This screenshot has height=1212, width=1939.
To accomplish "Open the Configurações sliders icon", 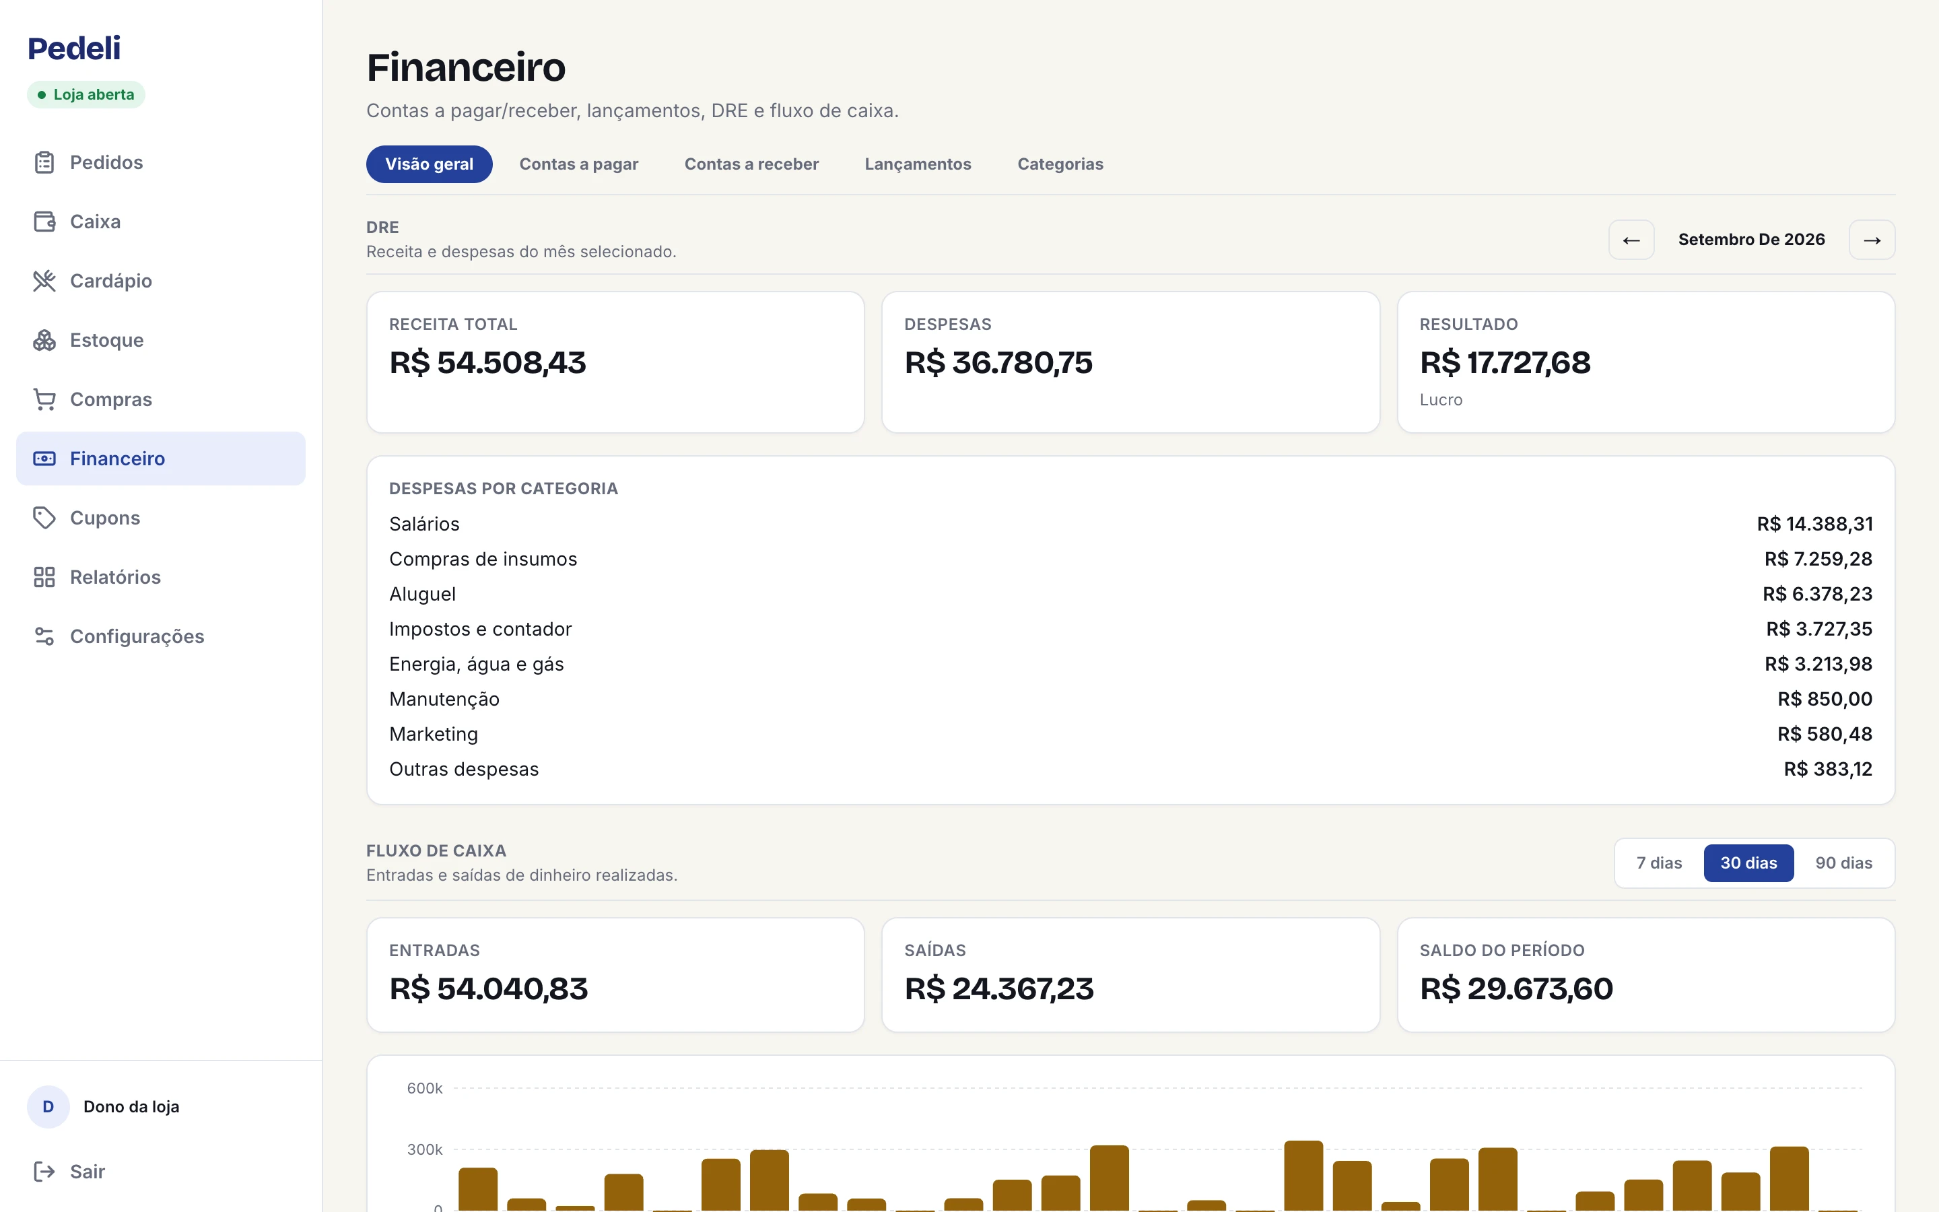I will (x=44, y=636).
